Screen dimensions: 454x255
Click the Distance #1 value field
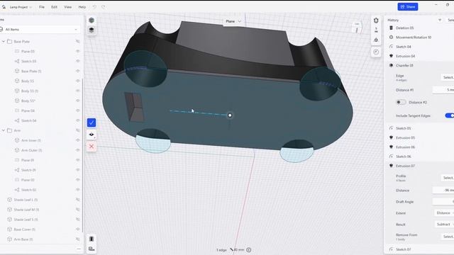click(443, 90)
